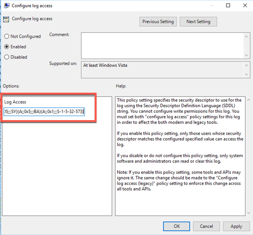Maximize the Configure log access window
This screenshot has width=253, height=235.
click(228, 6)
